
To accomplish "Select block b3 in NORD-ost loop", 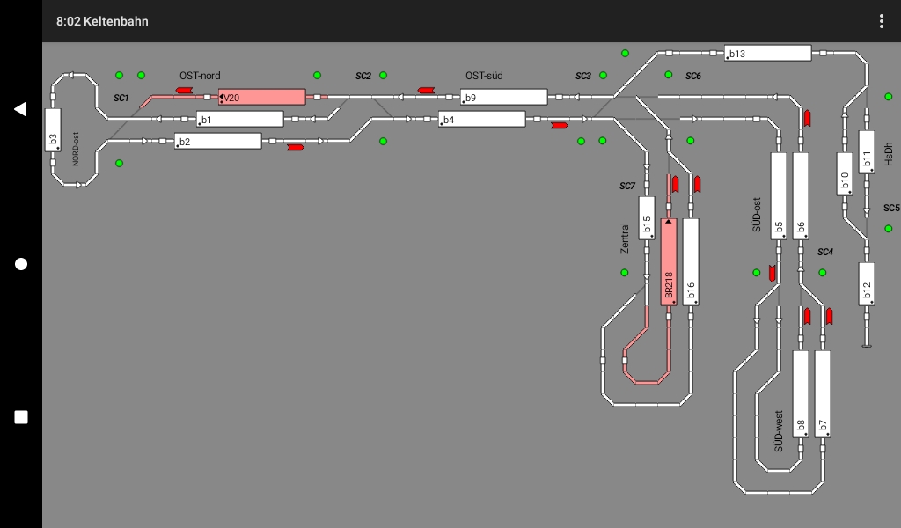I will [53, 140].
